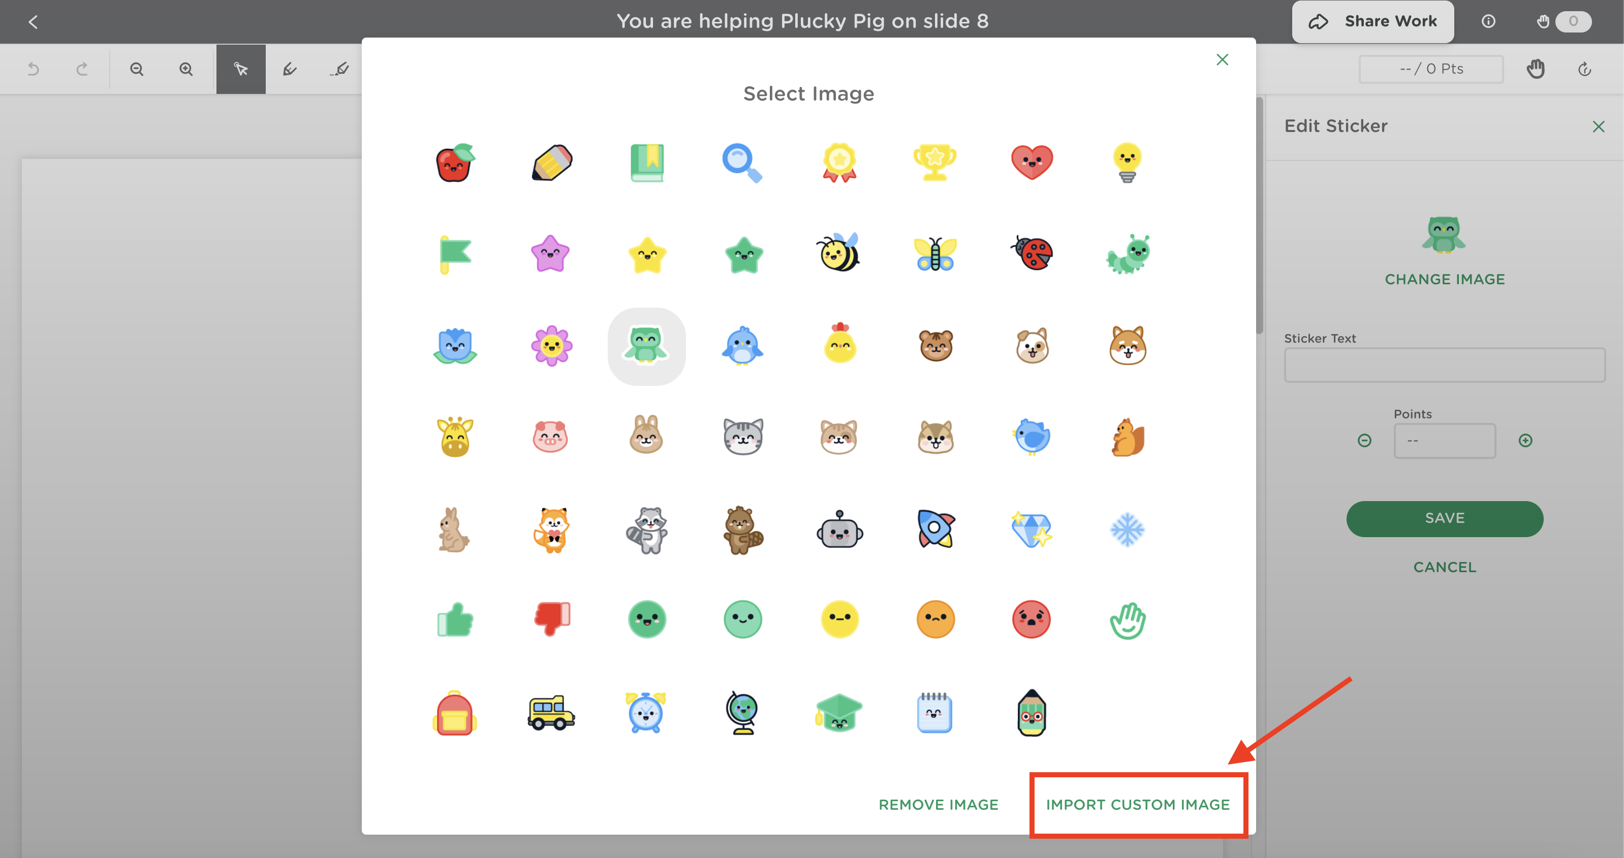Select the pen drawing tool
1624x858 pixels.
click(290, 69)
